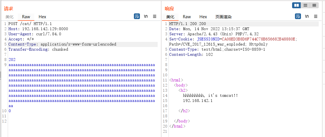Click Content-Type text/html response header

[x=217, y=49]
